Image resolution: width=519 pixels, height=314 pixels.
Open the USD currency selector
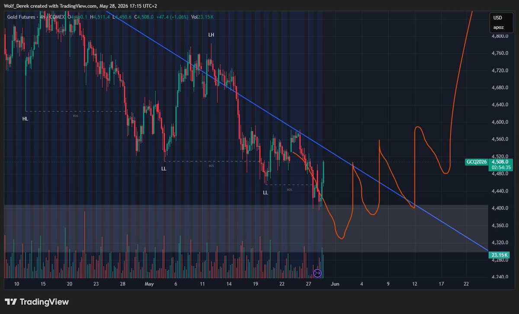pyautogui.click(x=498, y=18)
